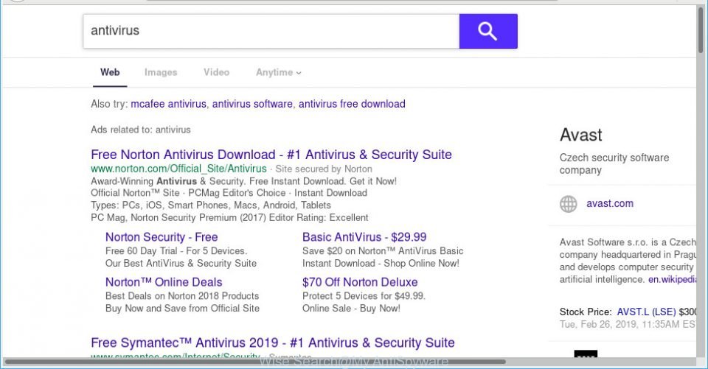Click PC Mag Editor Rating: Excellent line

tap(229, 217)
